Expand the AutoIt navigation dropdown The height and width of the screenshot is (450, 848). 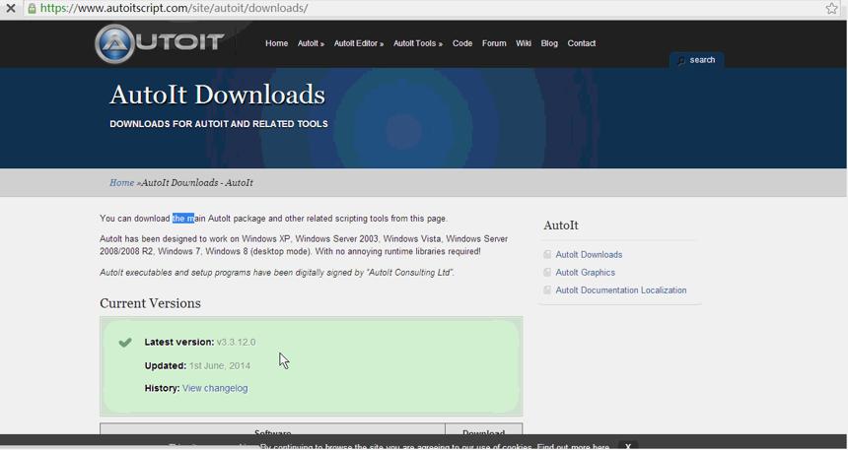(311, 43)
